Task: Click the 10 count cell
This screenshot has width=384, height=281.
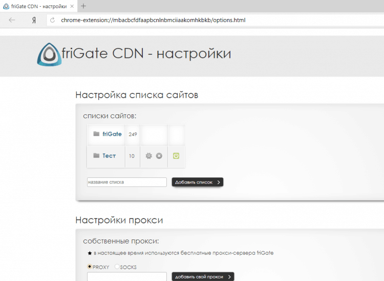Action: [132, 156]
